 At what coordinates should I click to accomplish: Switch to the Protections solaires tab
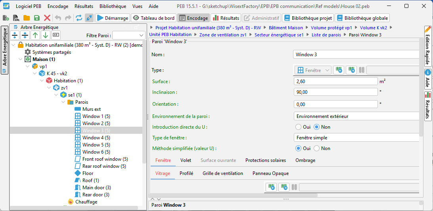265,160
